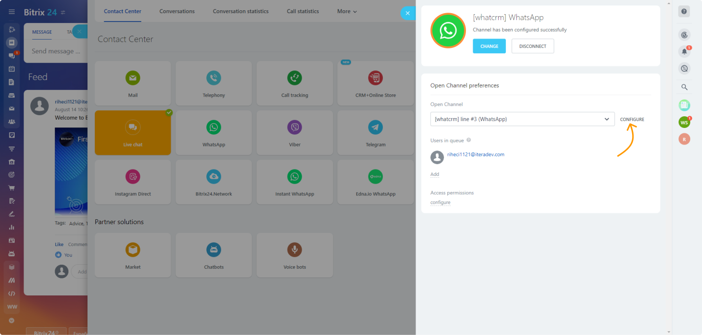This screenshot has width=702, height=335.
Task: Click CONFIGURE next to Open Channel
Action: pyautogui.click(x=632, y=120)
